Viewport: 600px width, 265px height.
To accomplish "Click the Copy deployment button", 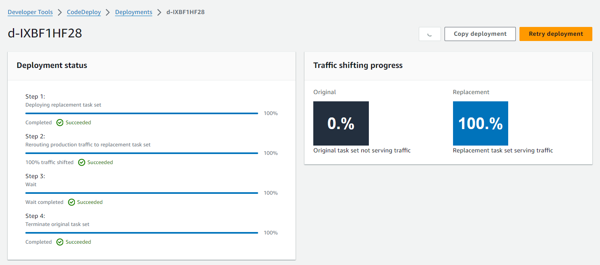I will [x=480, y=34].
